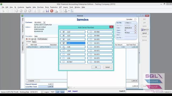172x96 pixels.
Task: Open the Customer menu
Action: [x=21, y=7]
